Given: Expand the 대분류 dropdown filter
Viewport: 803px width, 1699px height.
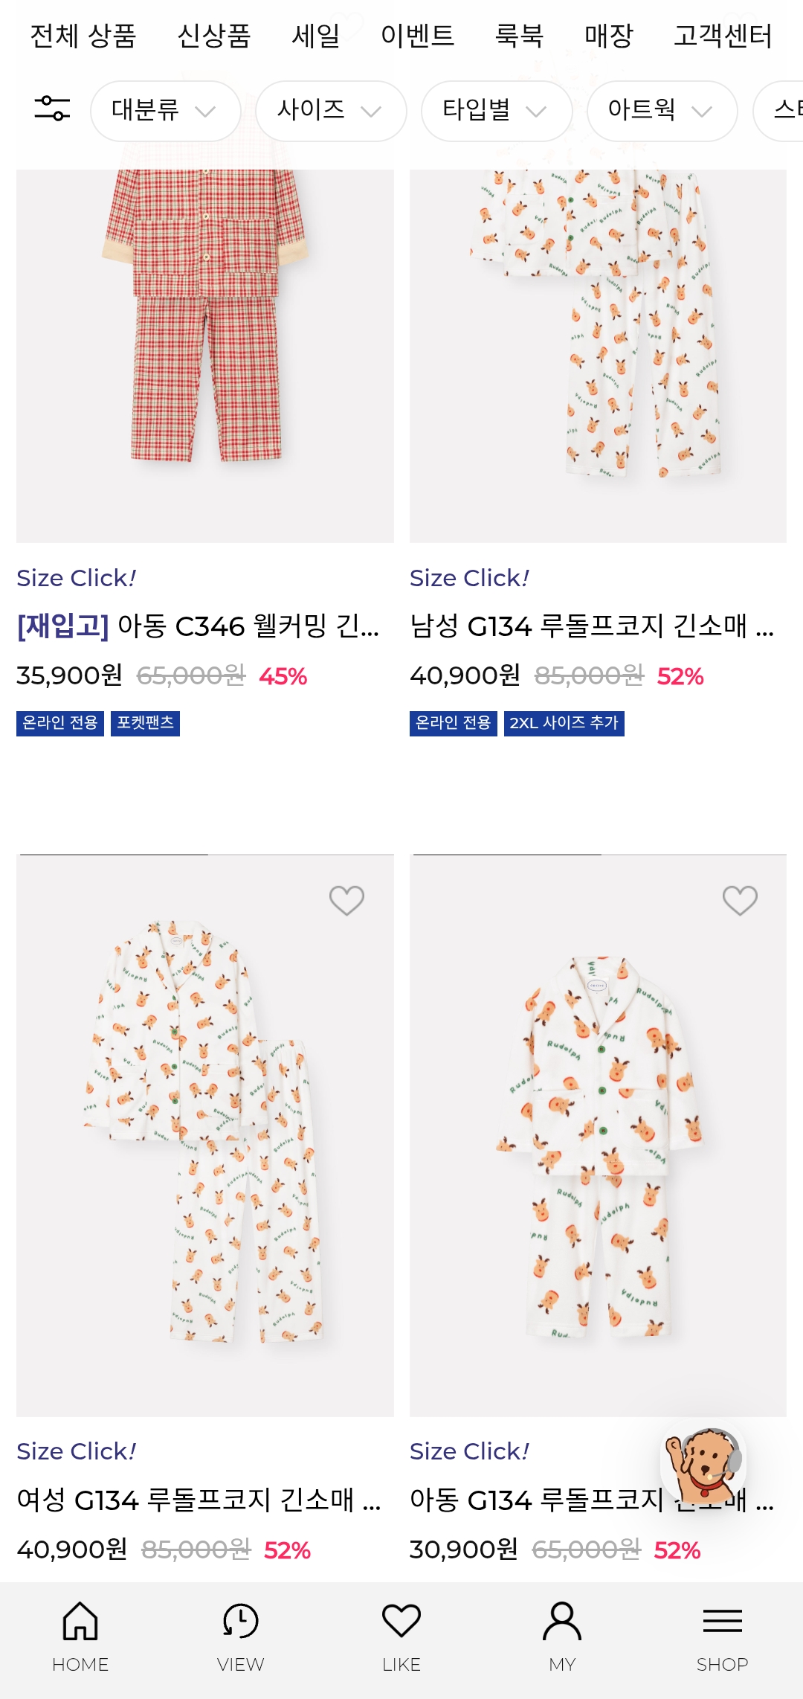Looking at the screenshot, I should click(165, 111).
